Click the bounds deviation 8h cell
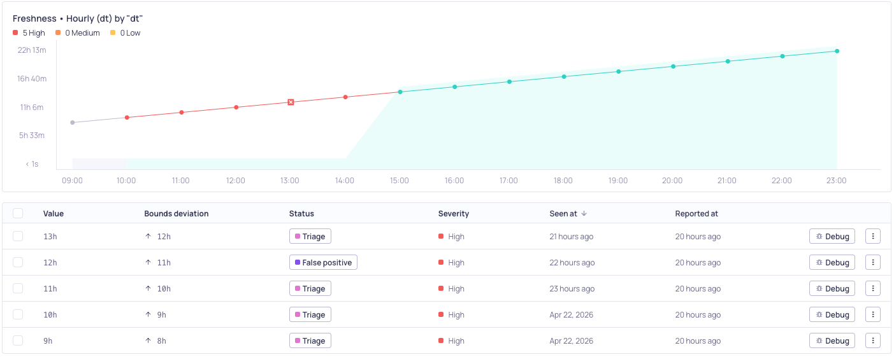 coord(155,341)
